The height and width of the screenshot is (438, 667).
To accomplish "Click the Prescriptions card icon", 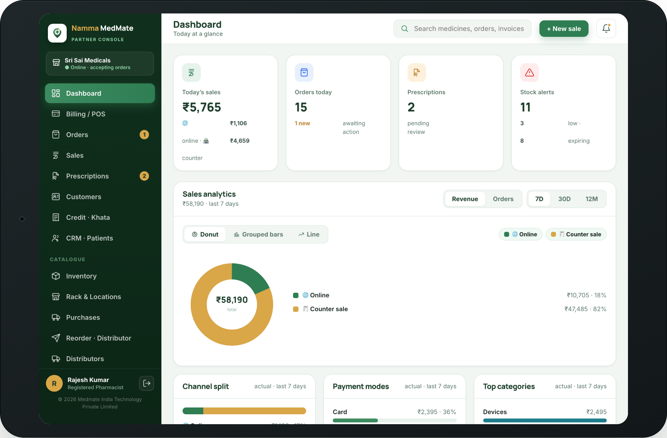I will 417,73.
